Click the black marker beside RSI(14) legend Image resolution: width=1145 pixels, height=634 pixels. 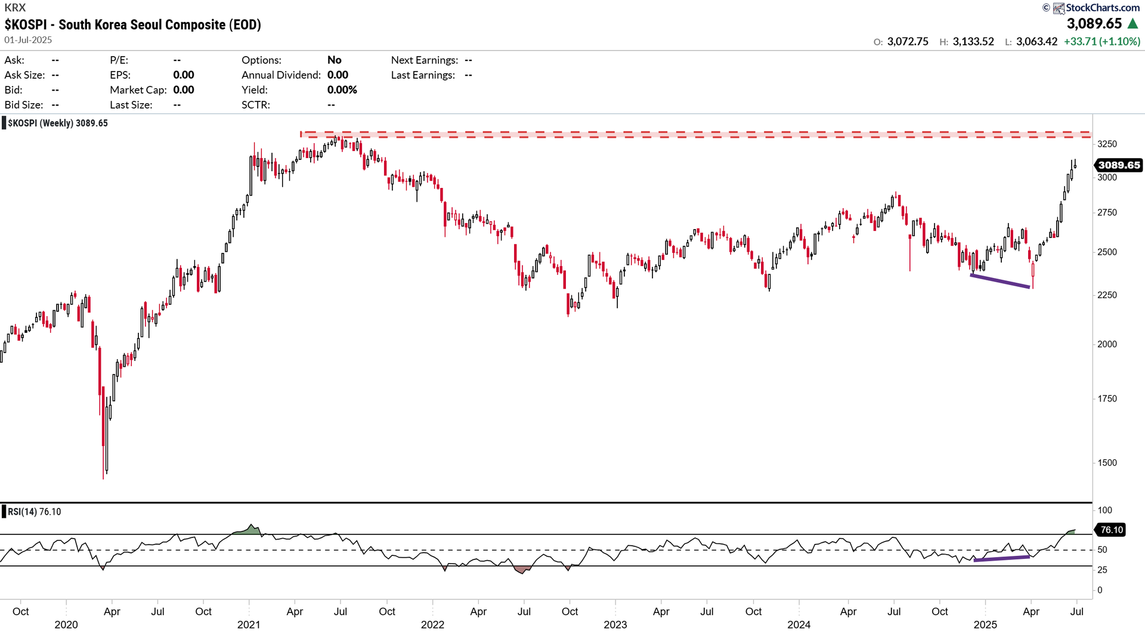coord(4,512)
